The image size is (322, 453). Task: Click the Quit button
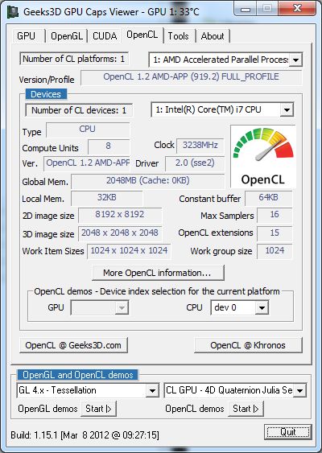coord(288,432)
